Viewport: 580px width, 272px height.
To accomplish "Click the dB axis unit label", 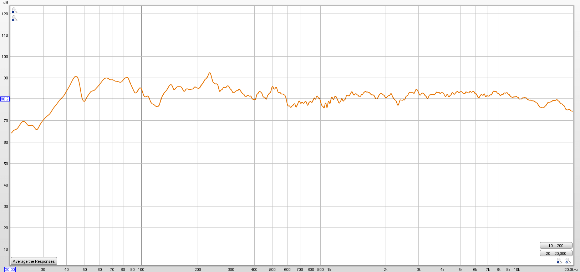I will click(5, 2).
